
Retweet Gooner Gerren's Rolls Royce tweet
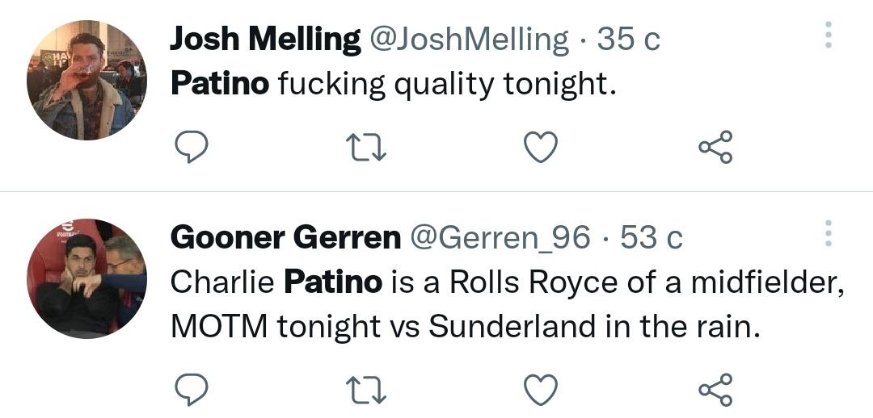pyautogui.click(x=366, y=390)
